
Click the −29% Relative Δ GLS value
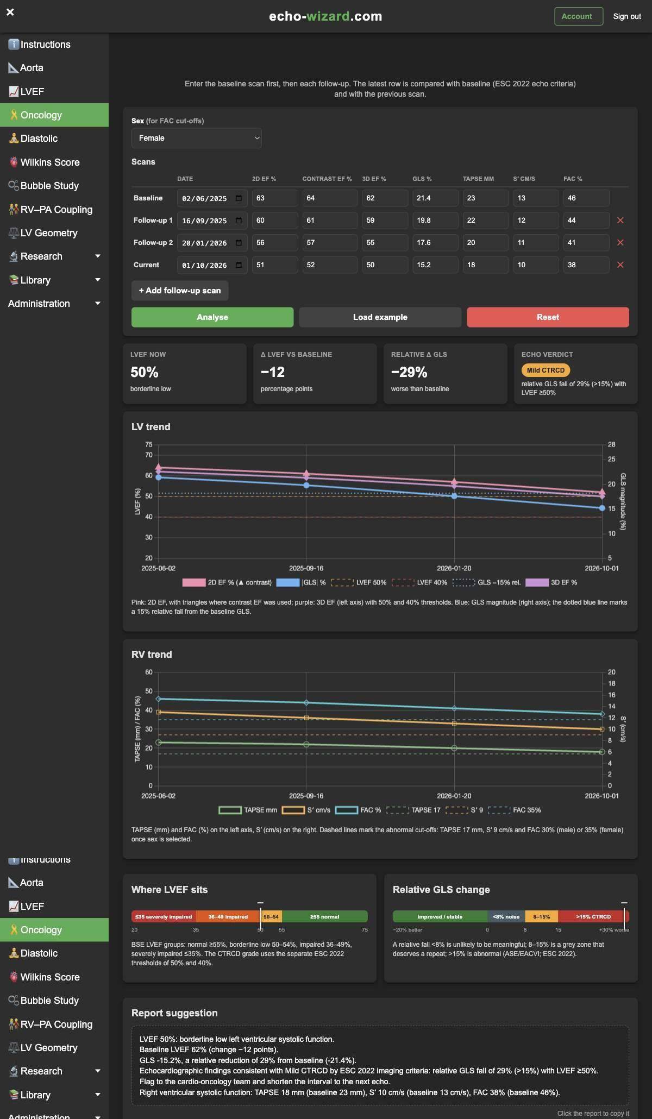(x=409, y=373)
